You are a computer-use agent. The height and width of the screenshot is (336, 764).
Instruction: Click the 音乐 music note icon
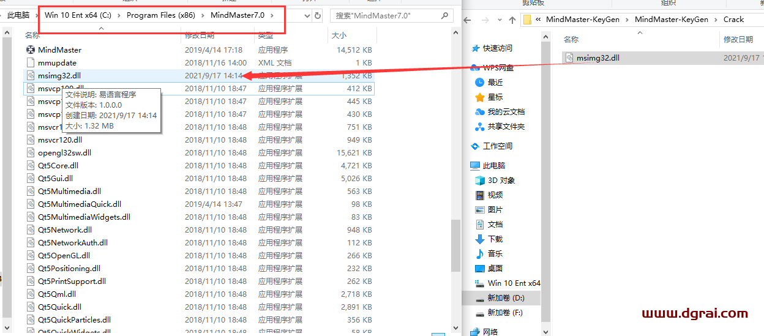480,253
